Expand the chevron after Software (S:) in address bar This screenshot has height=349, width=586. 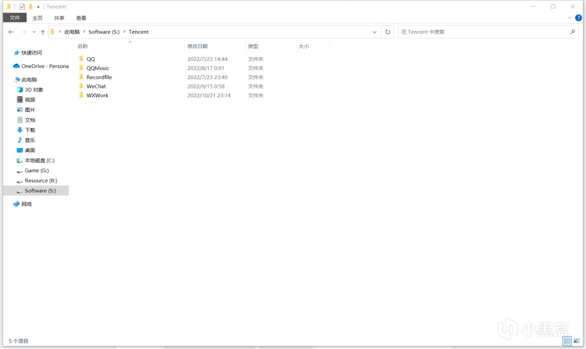[x=124, y=32]
